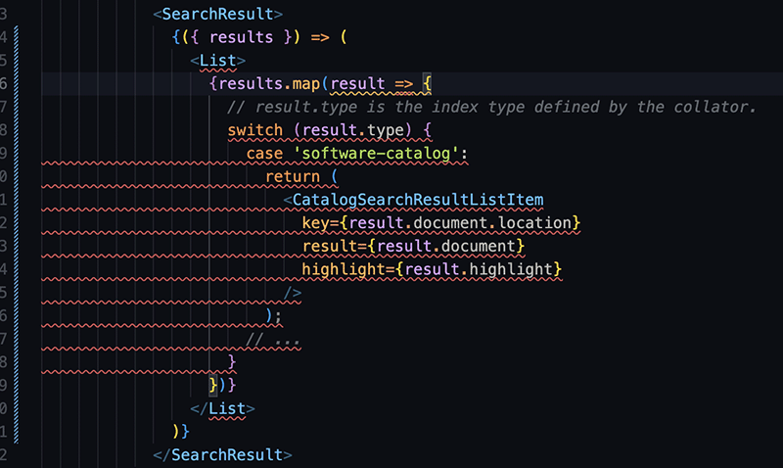Place cursor on the destructured results parameter
Image resolution: width=783 pixels, height=468 pixels.
(x=245, y=38)
